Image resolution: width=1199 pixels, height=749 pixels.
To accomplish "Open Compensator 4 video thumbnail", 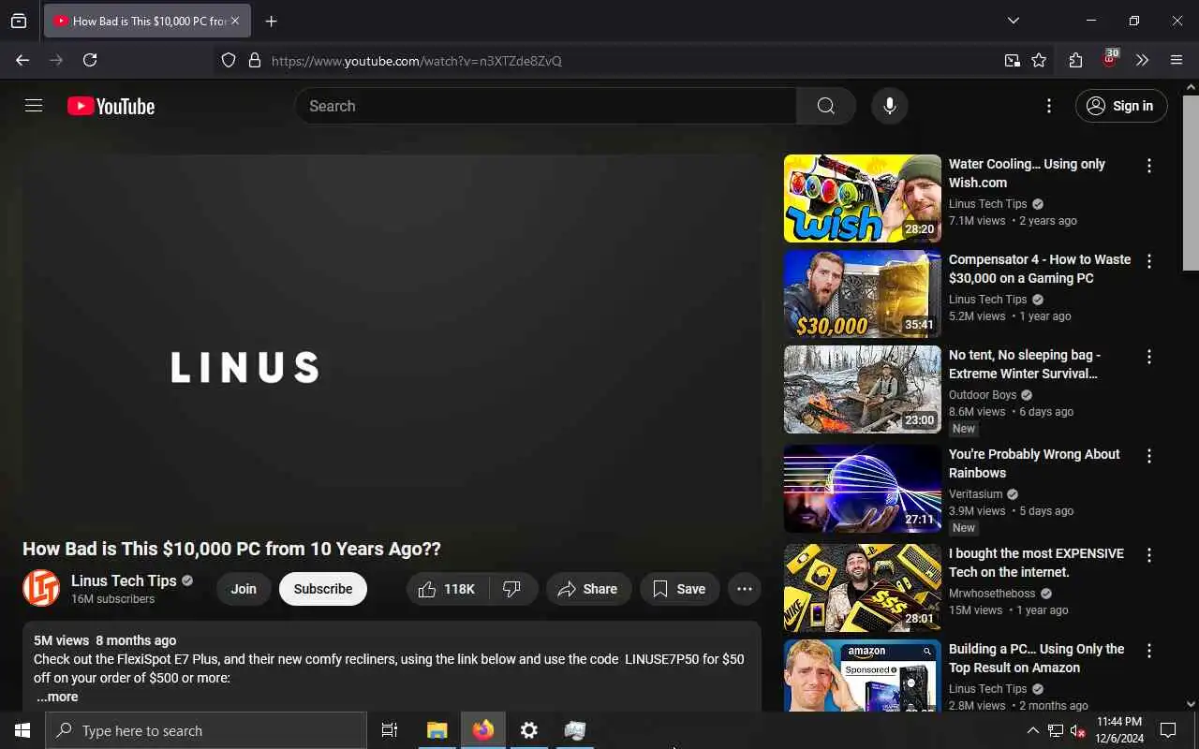I will tap(863, 294).
